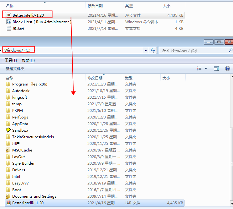Click the refresh button beside address bar
Screen dimensions: 233x209
point(153,50)
